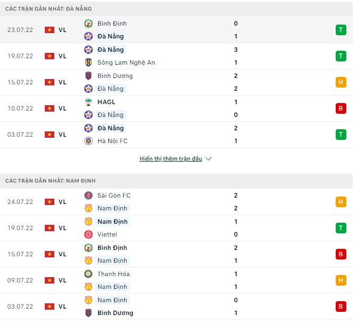The height and width of the screenshot is (322, 357).
Task: Click the Thanh Hóa club crest
Action: click(88, 274)
